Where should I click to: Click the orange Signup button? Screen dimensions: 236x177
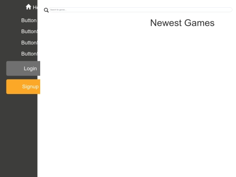(23, 87)
